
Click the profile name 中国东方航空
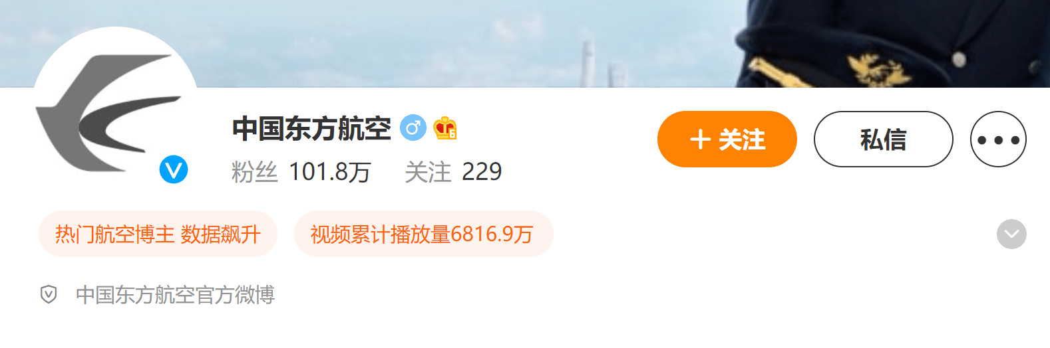pos(311,128)
